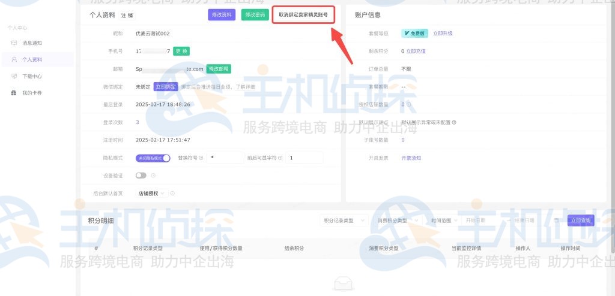Click info icon beside 店铺授权 dropdown
Viewport: 615px width, 296px height.
coord(172,194)
